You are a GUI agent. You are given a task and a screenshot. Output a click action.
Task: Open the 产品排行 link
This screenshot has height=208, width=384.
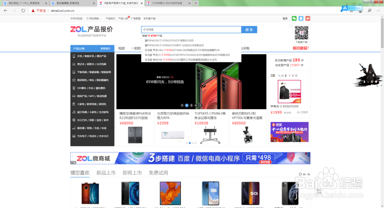(110, 18)
